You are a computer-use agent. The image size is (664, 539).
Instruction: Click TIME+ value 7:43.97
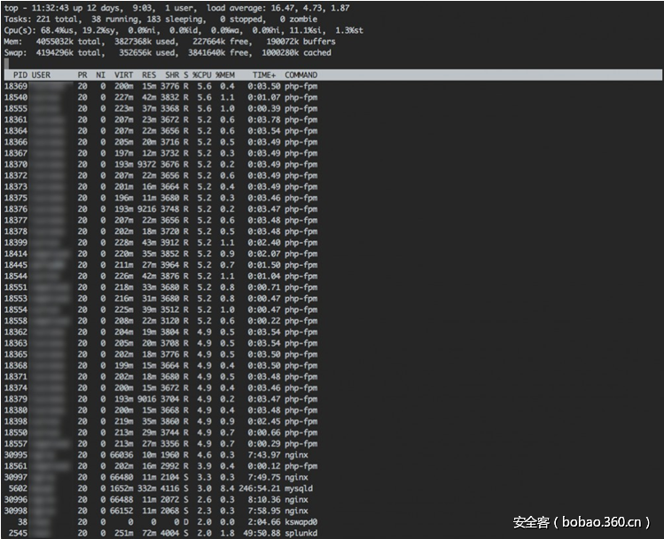click(264, 455)
